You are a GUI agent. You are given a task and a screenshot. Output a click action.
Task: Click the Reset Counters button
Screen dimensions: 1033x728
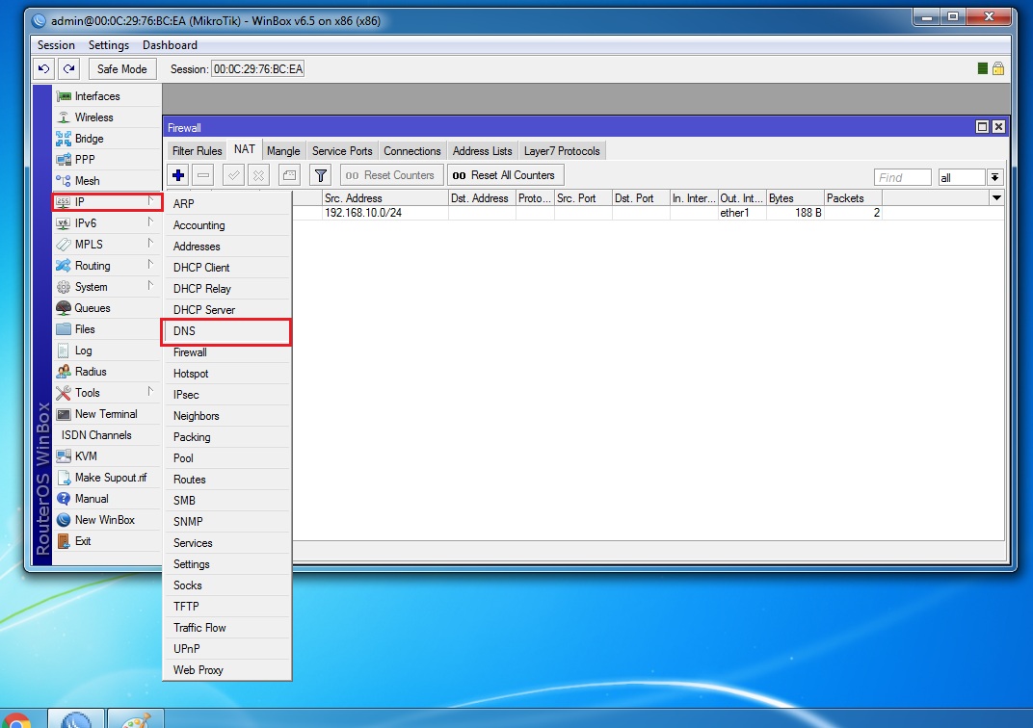[x=391, y=175]
